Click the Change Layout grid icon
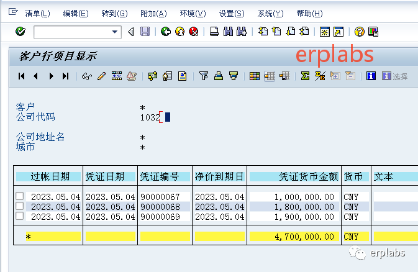Screen dimensions: 418x272 pos(255,76)
